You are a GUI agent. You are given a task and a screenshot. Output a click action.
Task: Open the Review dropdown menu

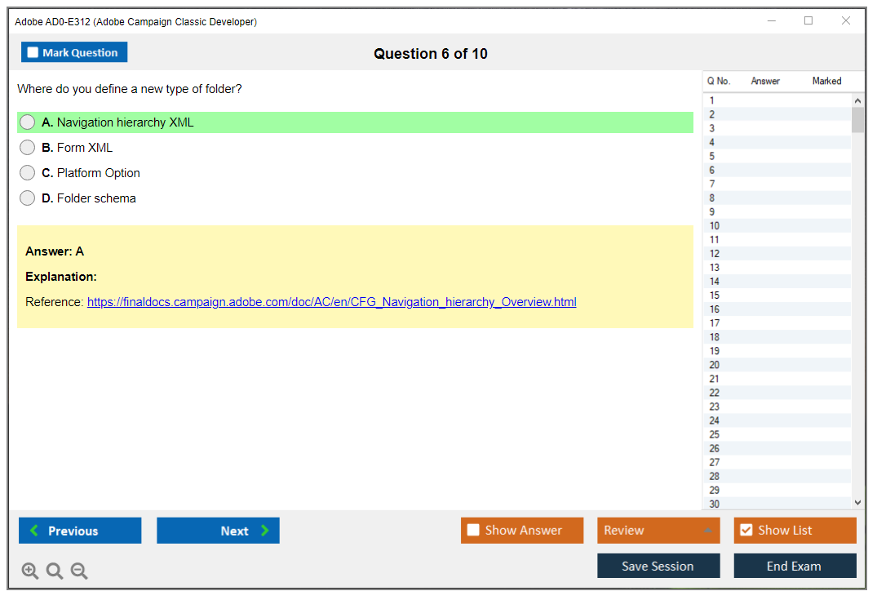[658, 531]
